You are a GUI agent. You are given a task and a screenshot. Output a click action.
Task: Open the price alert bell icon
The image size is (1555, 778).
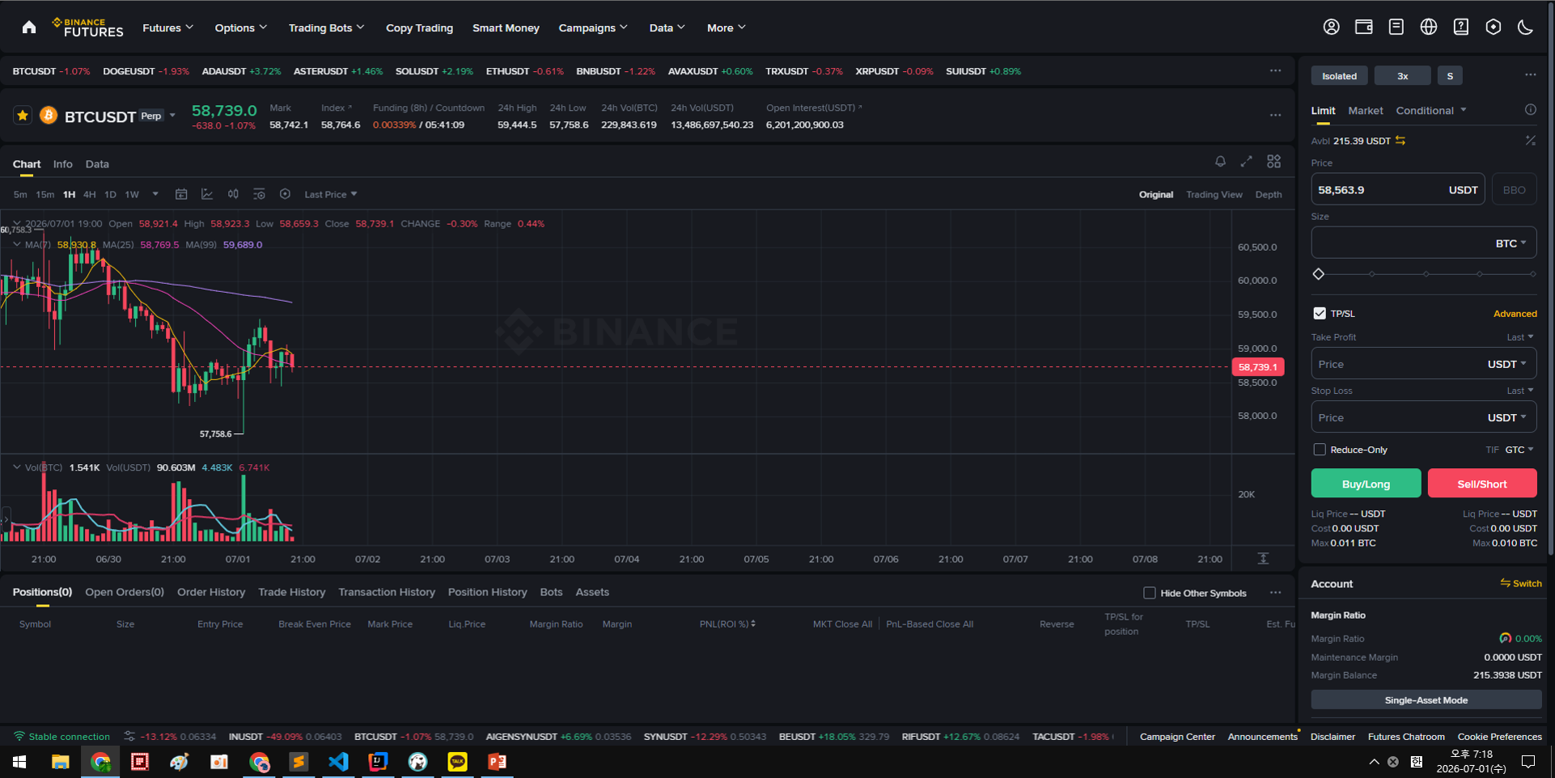click(x=1220, y=162)
